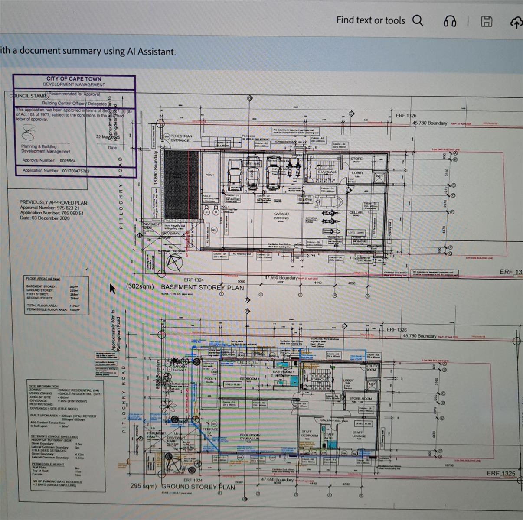Click the 'GARAGE/ PARKING' label in basement
523x520 pixels.
click(281, 216)
